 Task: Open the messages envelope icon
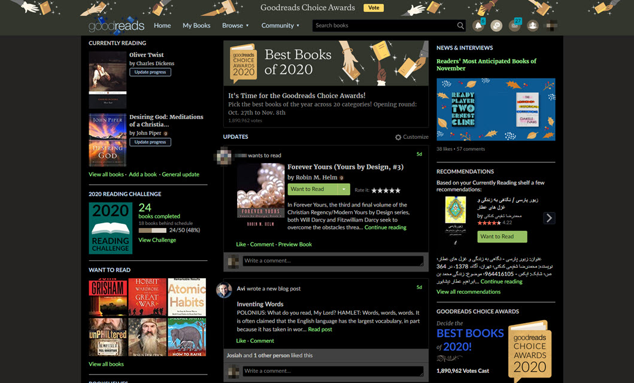point(514,26)
